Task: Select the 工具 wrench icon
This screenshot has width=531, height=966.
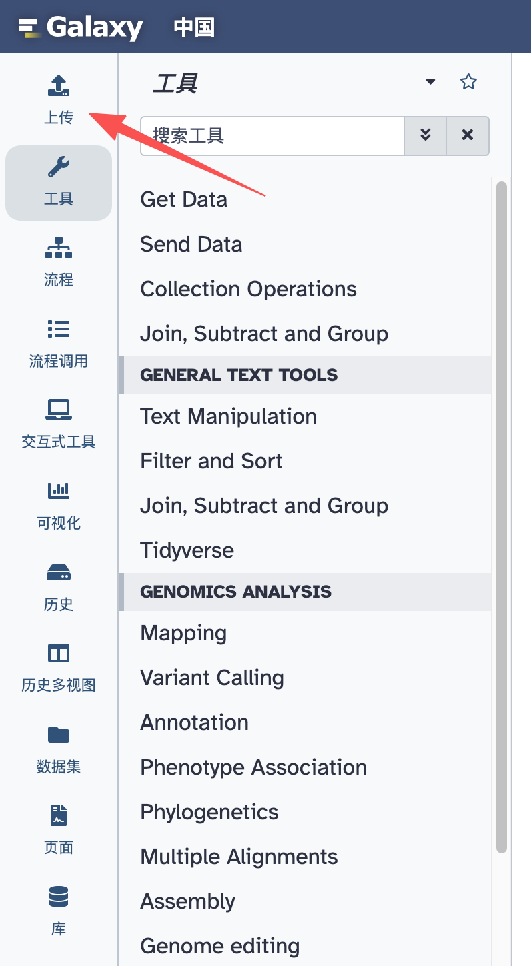Action: (59, 167)
